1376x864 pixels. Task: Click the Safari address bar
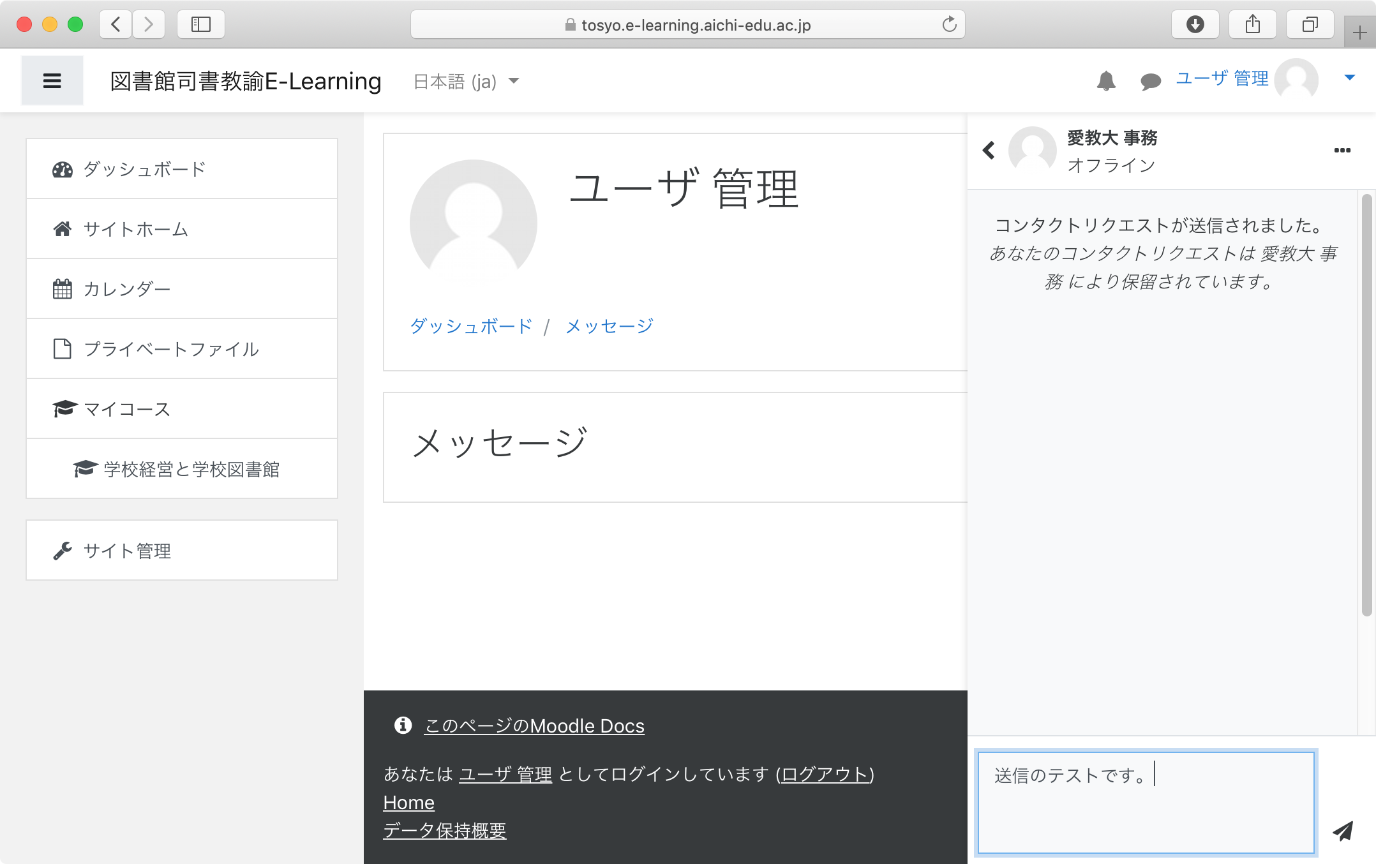pos(687,25)
